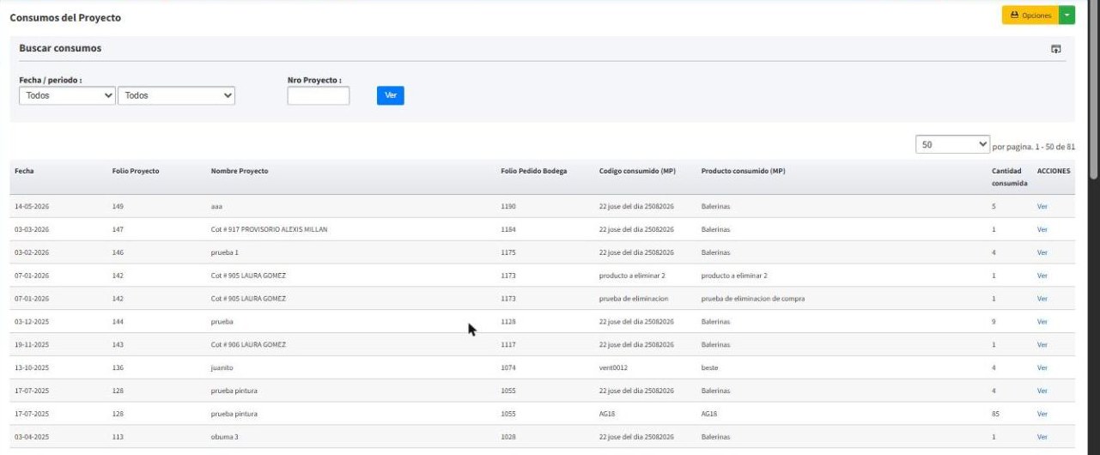This screenshot has height=455, width=1100.
Task: Click the blue Ver search button
Action: tap(391, 95)
